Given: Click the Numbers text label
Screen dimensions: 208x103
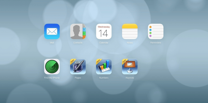Looking at the screenshot, I should click(104, 78).
